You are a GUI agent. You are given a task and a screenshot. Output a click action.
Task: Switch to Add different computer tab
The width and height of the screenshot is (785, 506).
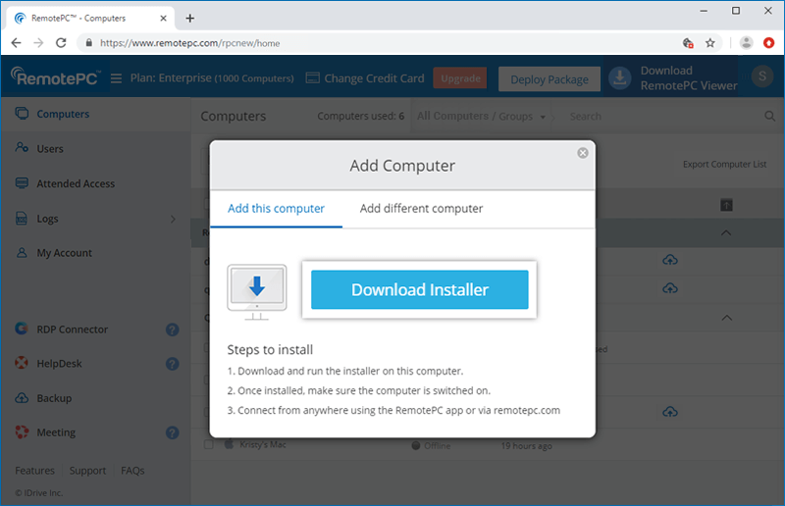pyautogui.click(x=421, y=208)
